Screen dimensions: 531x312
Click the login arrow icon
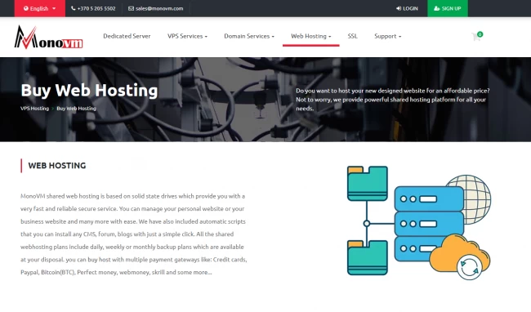click(399, 8)
